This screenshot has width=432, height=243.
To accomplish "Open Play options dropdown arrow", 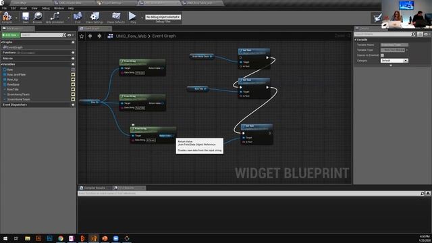I will 142,18.
